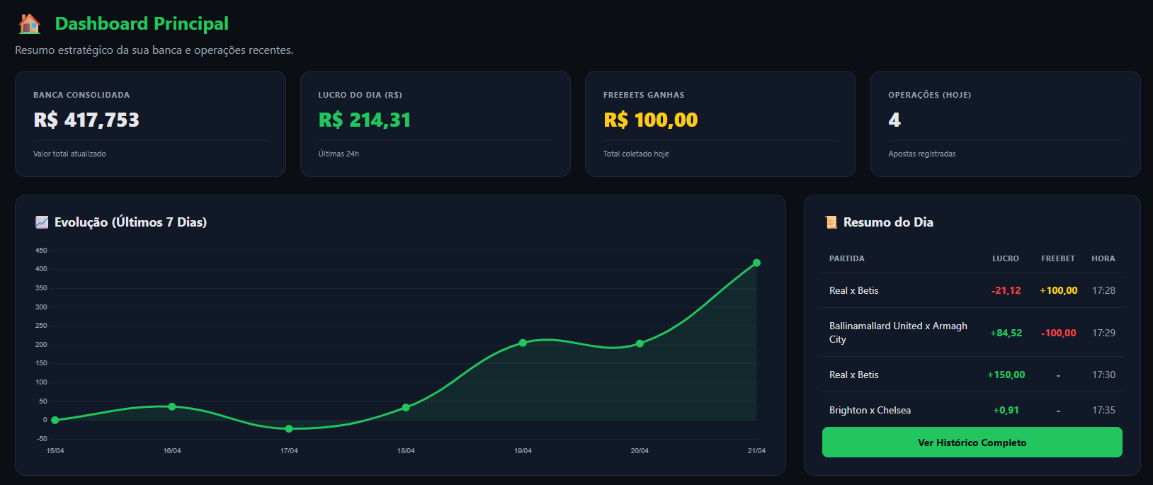
Task: Click the Lucro column header
Action: point(1006,258)
